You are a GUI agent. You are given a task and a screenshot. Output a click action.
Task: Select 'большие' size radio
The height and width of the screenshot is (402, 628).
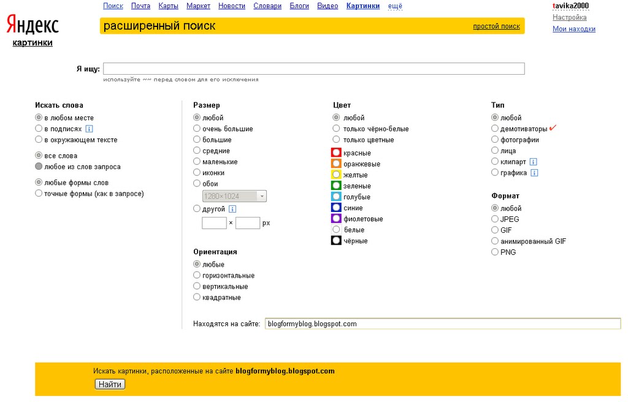[x=197, y=139]
